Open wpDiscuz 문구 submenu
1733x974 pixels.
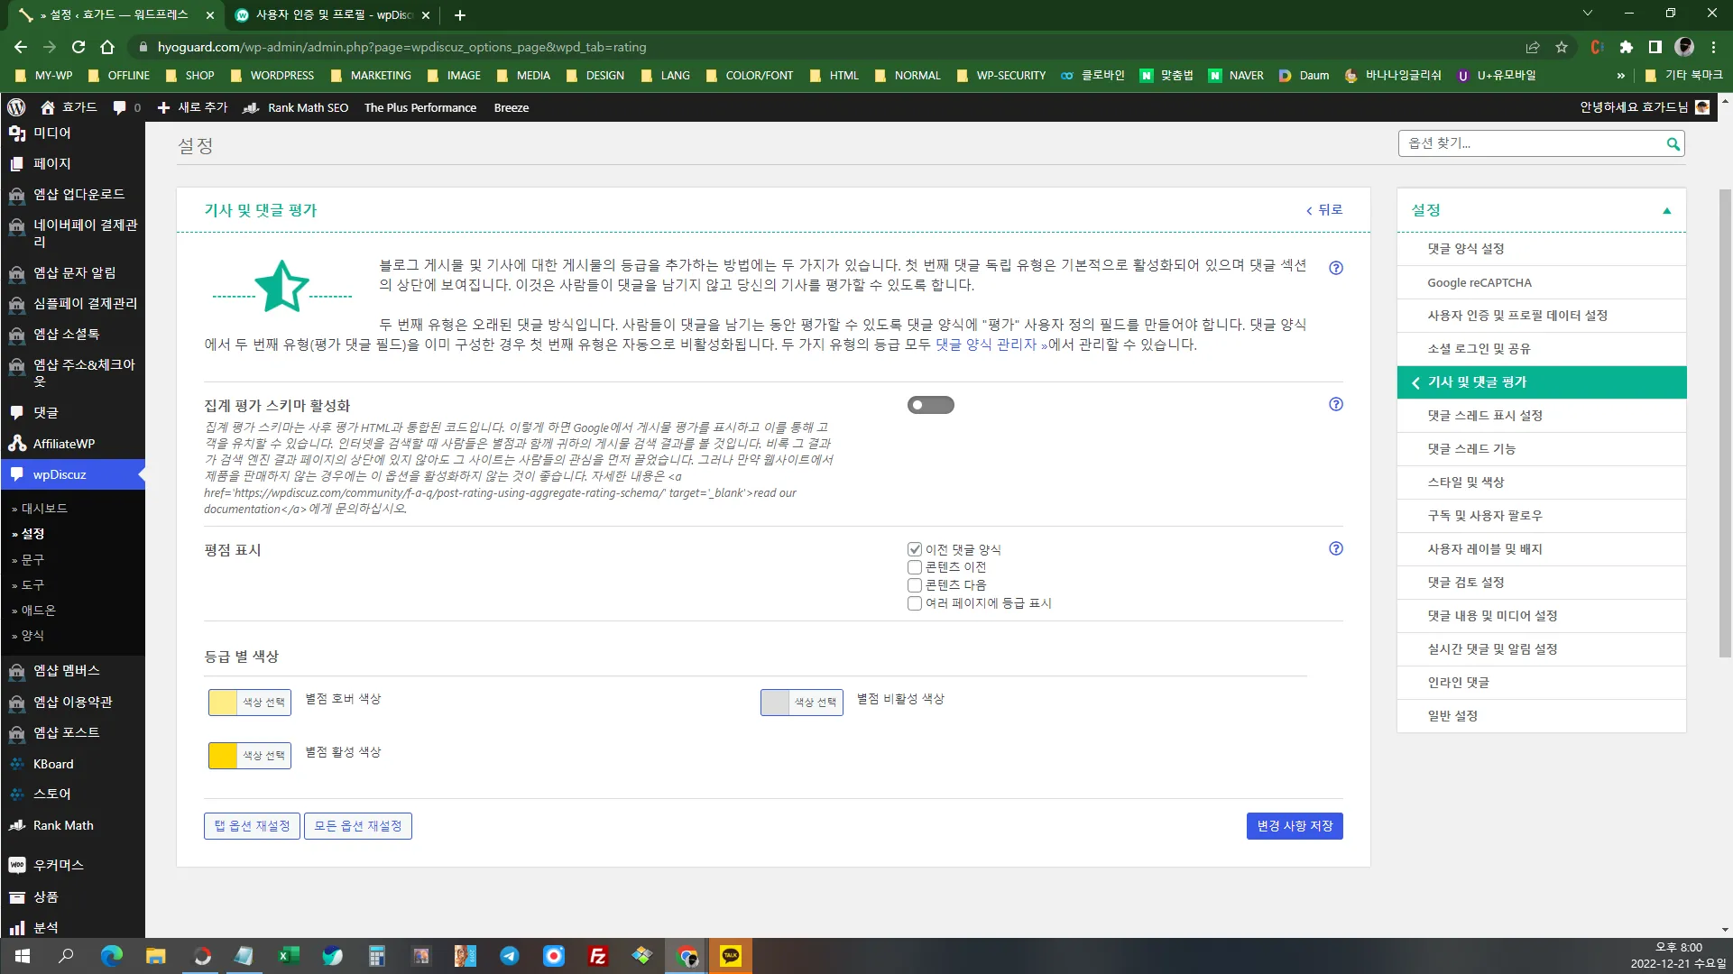coord(32,559)
